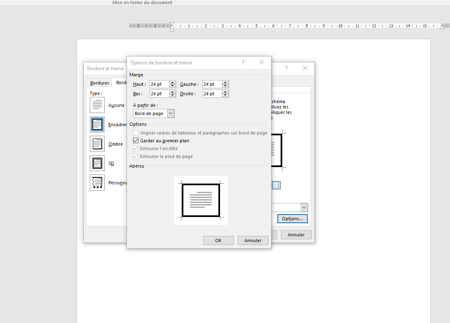
Task: Decrease the Gauche margin value
Action: 225,86
